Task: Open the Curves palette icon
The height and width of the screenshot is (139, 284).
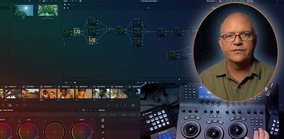Action: click(109, 105)
